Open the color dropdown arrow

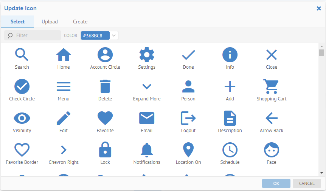(x=114, y=35)
